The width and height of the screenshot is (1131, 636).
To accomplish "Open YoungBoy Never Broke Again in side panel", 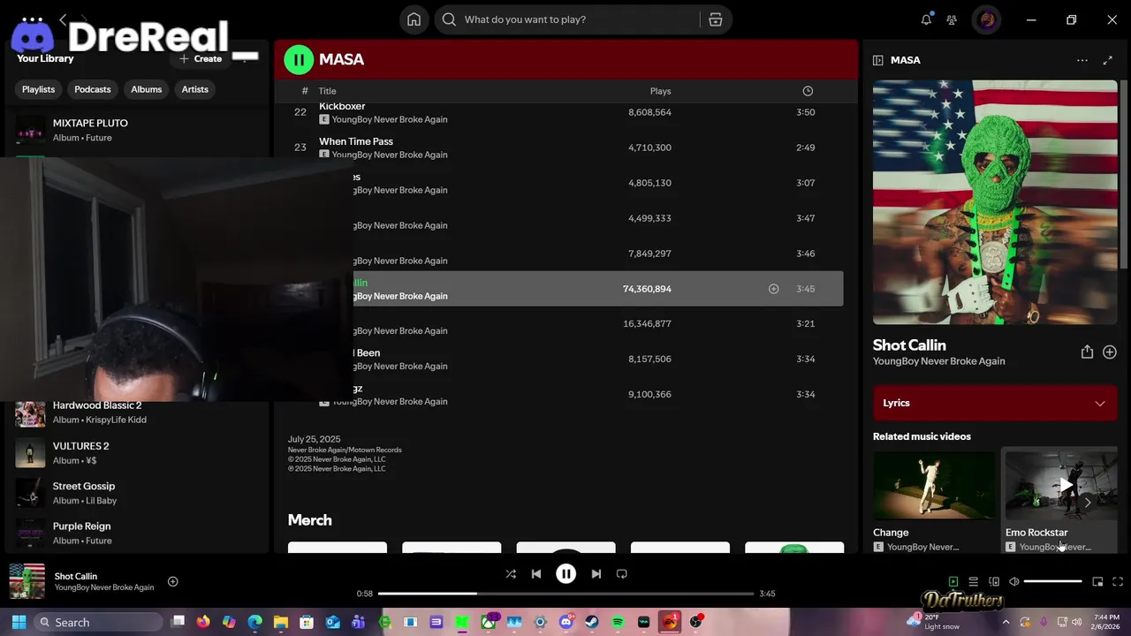I will coord(938,361).
